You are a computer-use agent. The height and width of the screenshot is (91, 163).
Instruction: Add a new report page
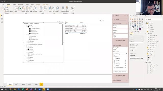(x=41, y=84)
